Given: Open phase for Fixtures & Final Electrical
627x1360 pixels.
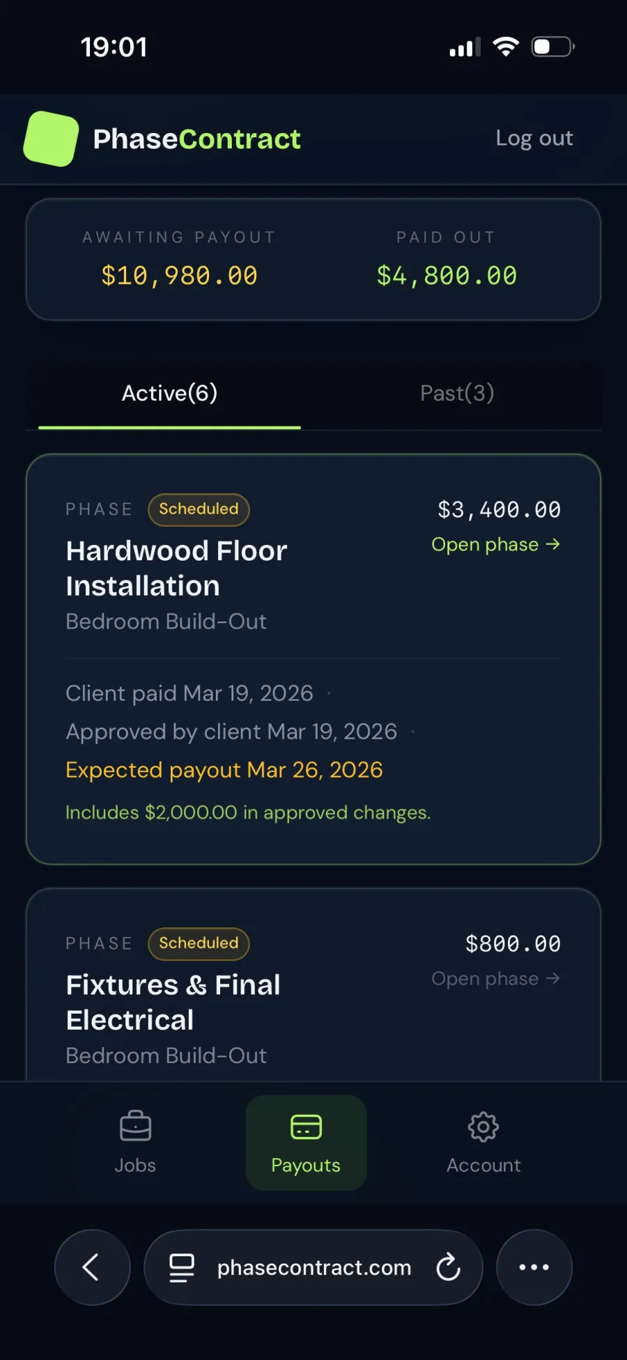Looking at the screenshot, I should pos(495,978).
